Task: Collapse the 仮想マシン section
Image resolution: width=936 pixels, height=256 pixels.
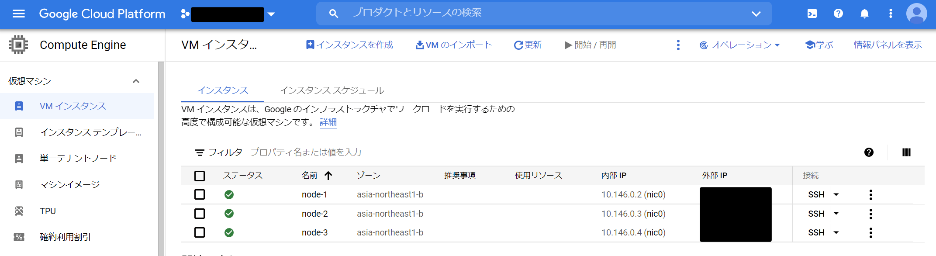Action: (x=136, y=81)
